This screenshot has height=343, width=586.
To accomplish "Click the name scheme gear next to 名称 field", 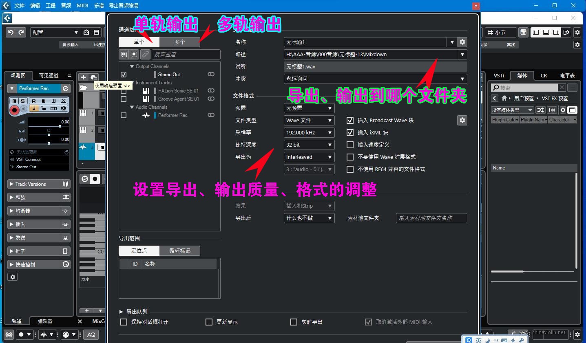I will [462, 42].
